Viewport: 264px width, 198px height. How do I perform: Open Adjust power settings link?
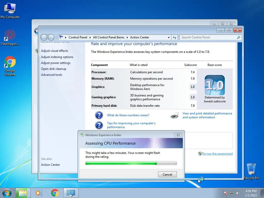coord(56,63)
